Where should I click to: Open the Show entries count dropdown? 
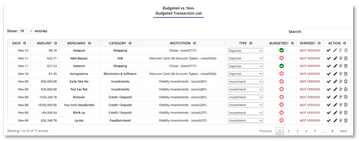26,31
